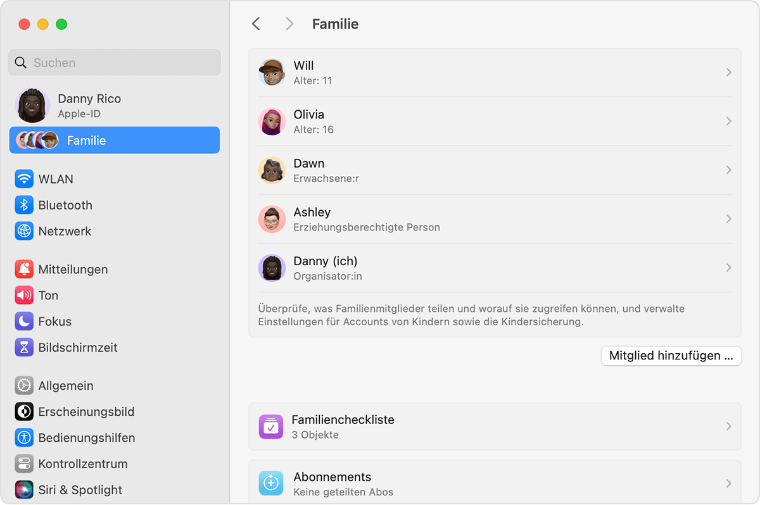Image resolution: width=760 pixels, height=505 pixels.
Task: Click the Familiencheckliste purple icon
Action: [x=271, y=427]
